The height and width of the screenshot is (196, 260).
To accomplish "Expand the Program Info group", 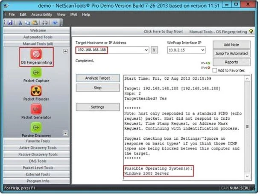I will point(36,181).
